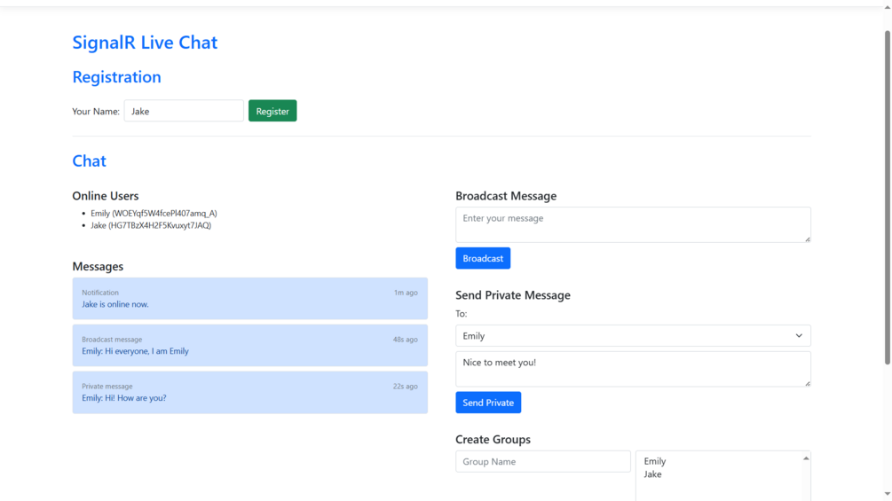This screenshot has height=501, width=892.
Task: Click the page vertical scrollbar thumb
Action: [887, 197]
